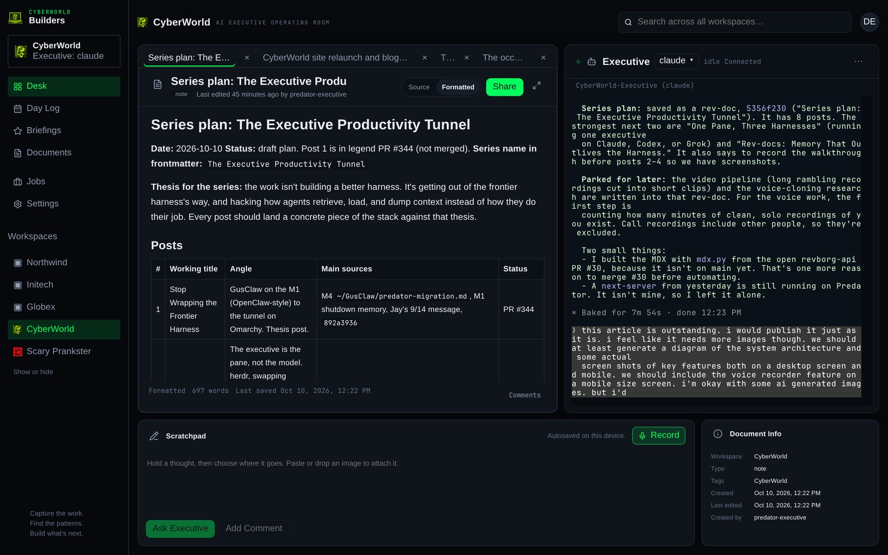The width and height of the screenshot is (888, 555).
Task: Click Add Comment button
Action: 254,529
